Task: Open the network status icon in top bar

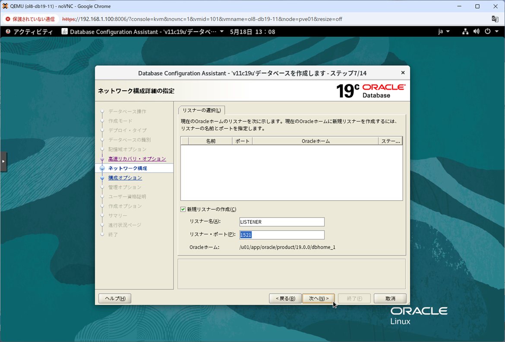Action: [x=465, y=32]
